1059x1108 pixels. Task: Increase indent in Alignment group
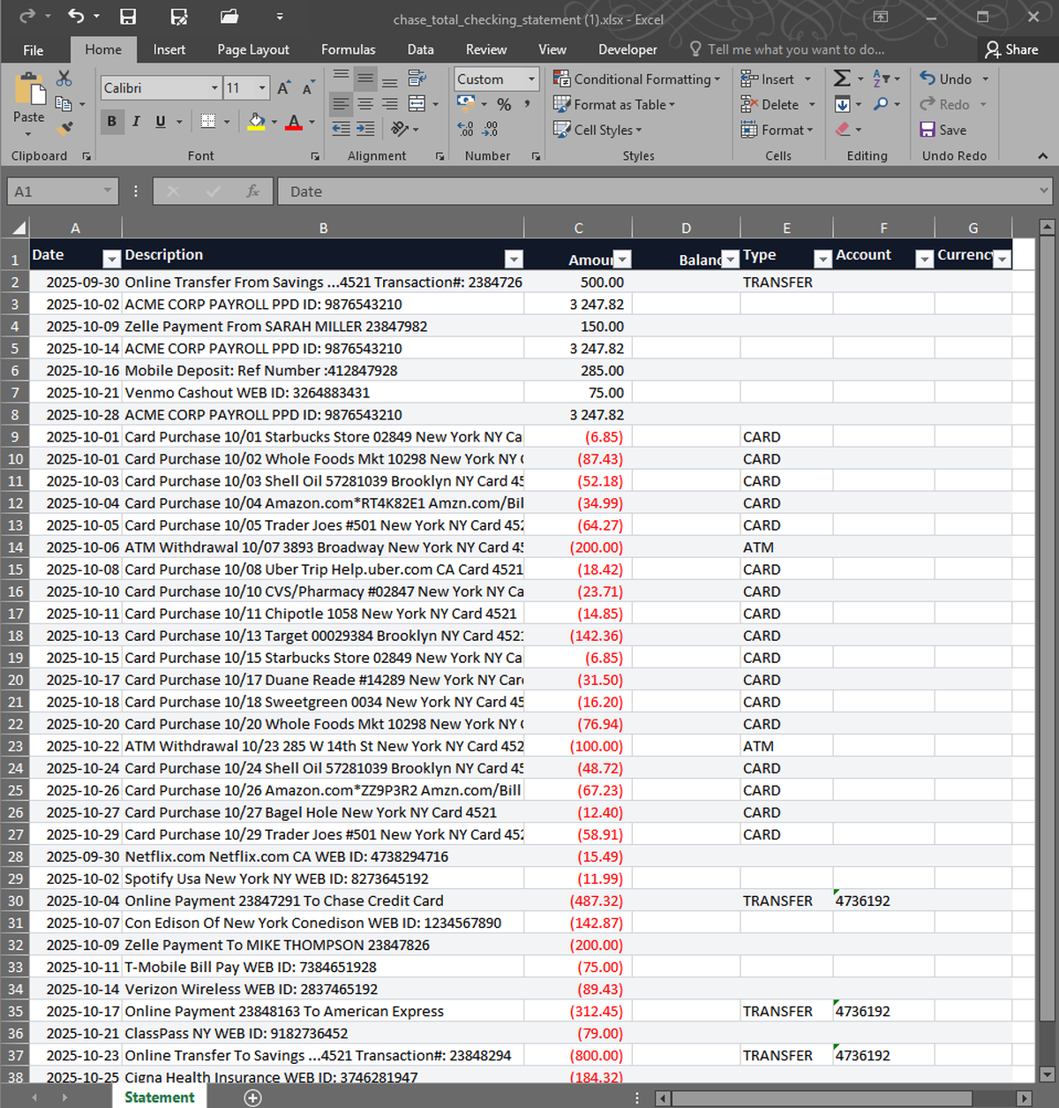tap(365, 129)
